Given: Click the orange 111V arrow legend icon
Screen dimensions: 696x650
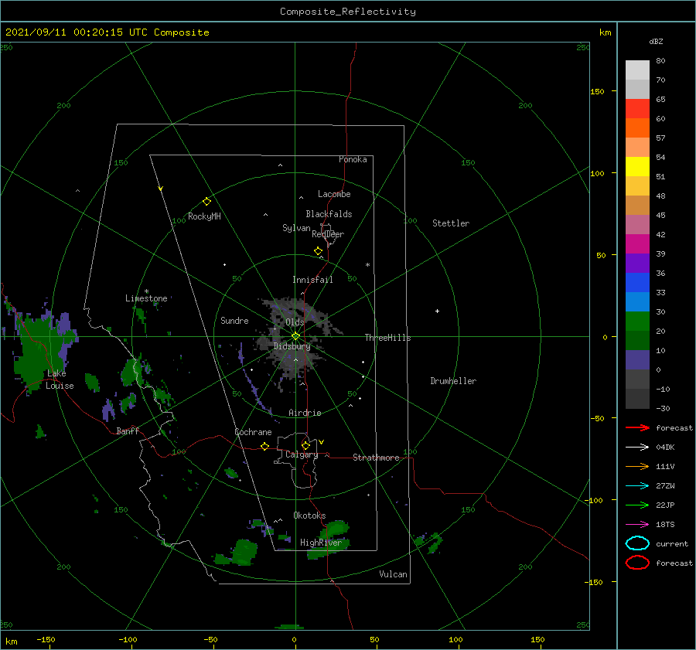Looking at the screenshot, I should point(637,466).
